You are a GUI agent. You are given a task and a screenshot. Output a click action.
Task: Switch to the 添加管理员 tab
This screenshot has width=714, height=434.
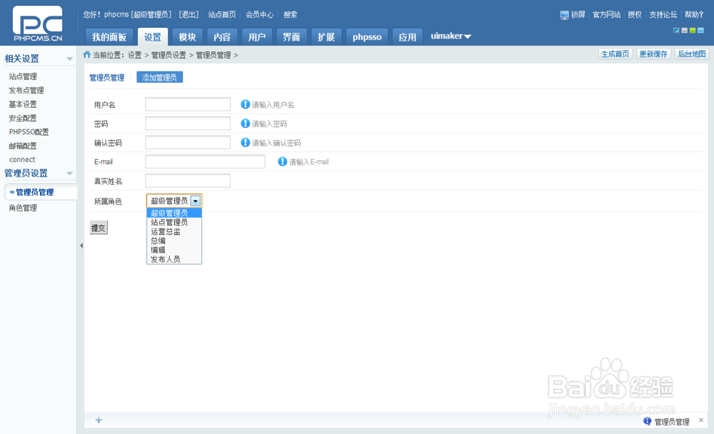159,76
